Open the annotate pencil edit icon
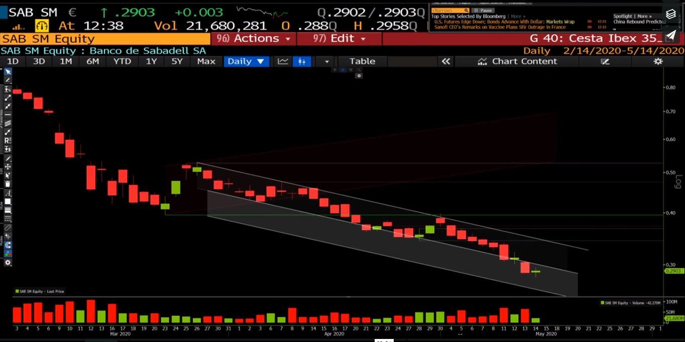685x342 pixels. 605,61
